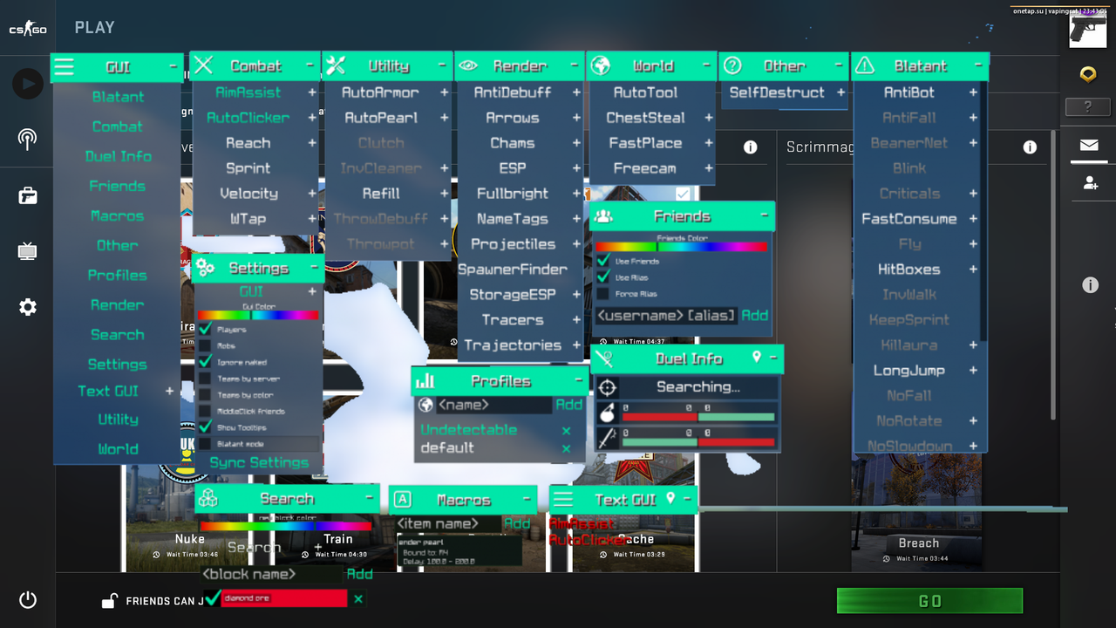
Task: Click the power quit icon at bottom left
Action: (x=28, y=600)
